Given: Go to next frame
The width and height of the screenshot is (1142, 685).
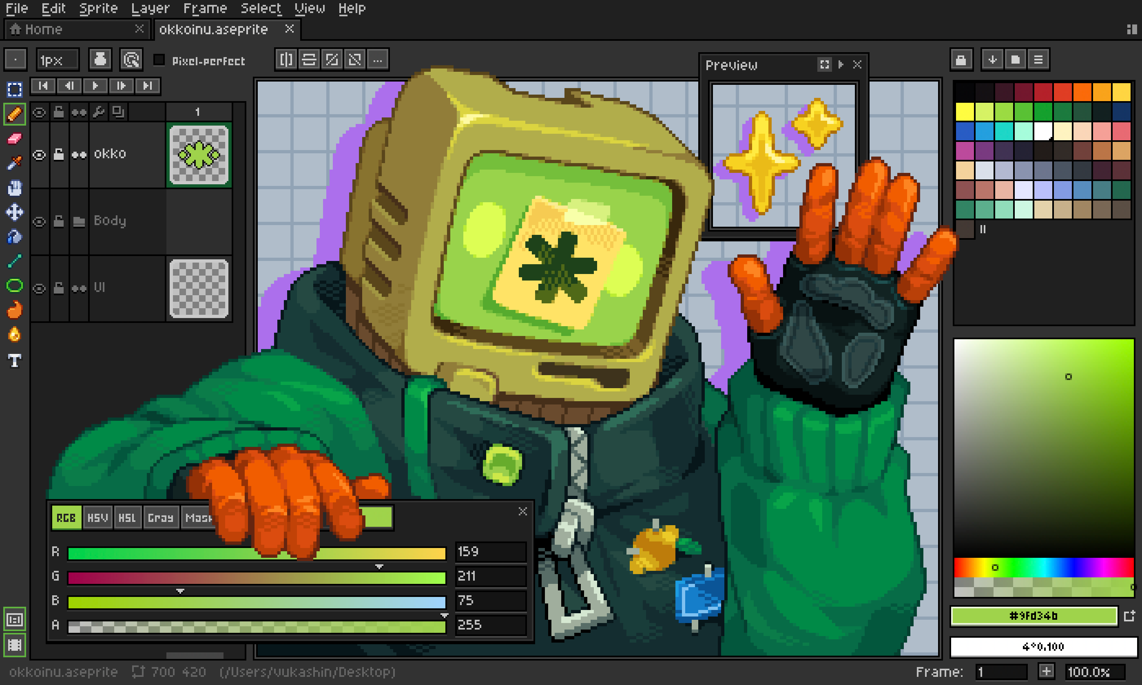Looking at the screenshot, I should click(122, 86).
